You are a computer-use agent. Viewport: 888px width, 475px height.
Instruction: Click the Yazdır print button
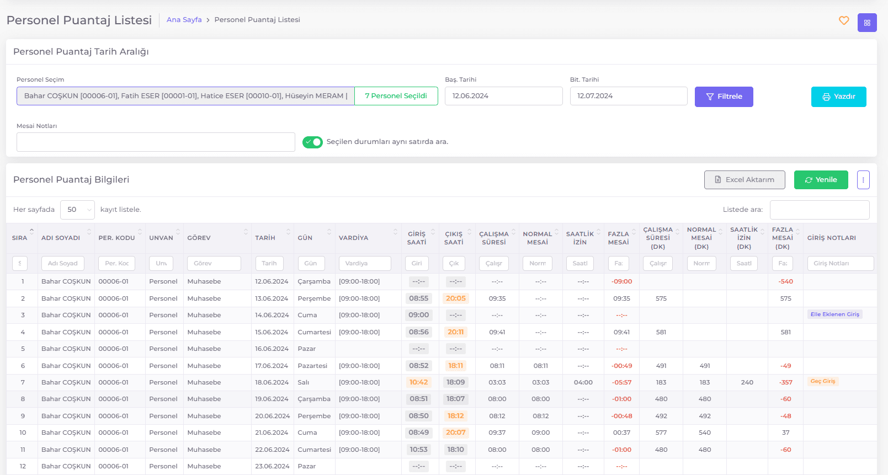coord(838,97)
